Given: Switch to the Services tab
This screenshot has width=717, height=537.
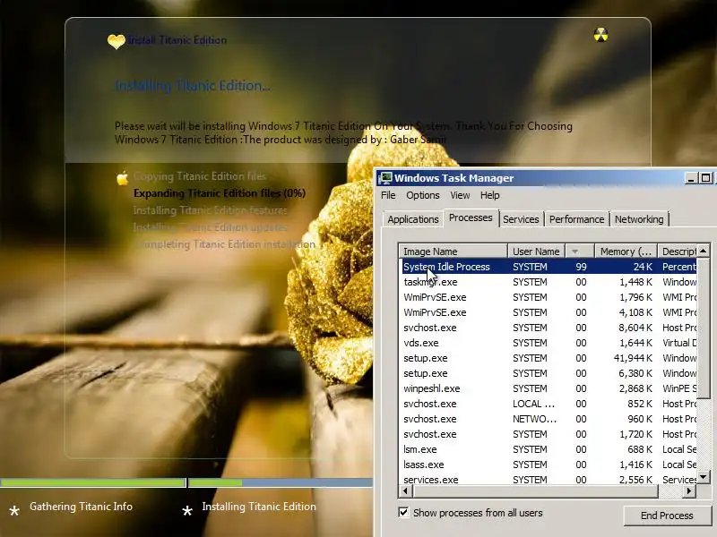Looking at the screenshot, I should point(521,219).
